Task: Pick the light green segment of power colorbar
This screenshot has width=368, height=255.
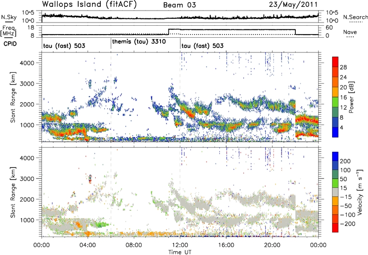Action: click(x=335, y=102)
